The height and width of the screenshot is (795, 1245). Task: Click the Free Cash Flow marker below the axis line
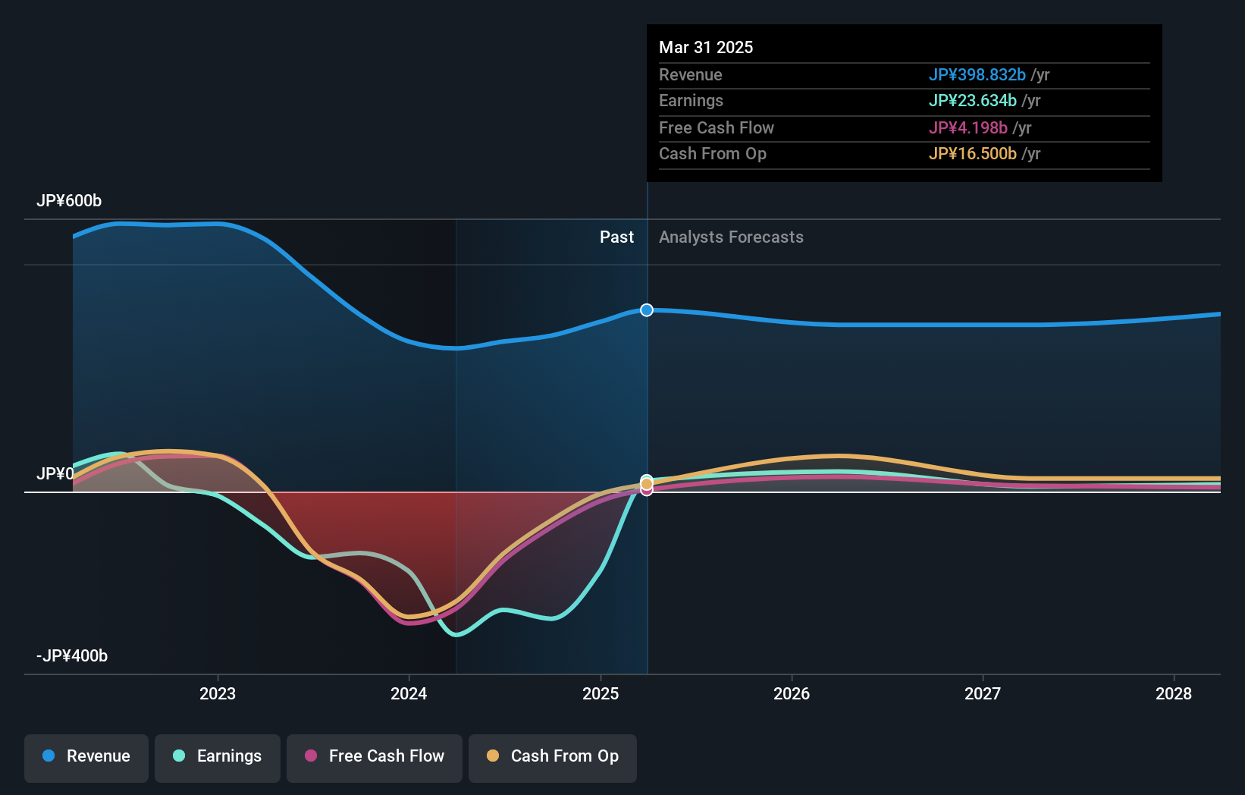pos(646,491)
